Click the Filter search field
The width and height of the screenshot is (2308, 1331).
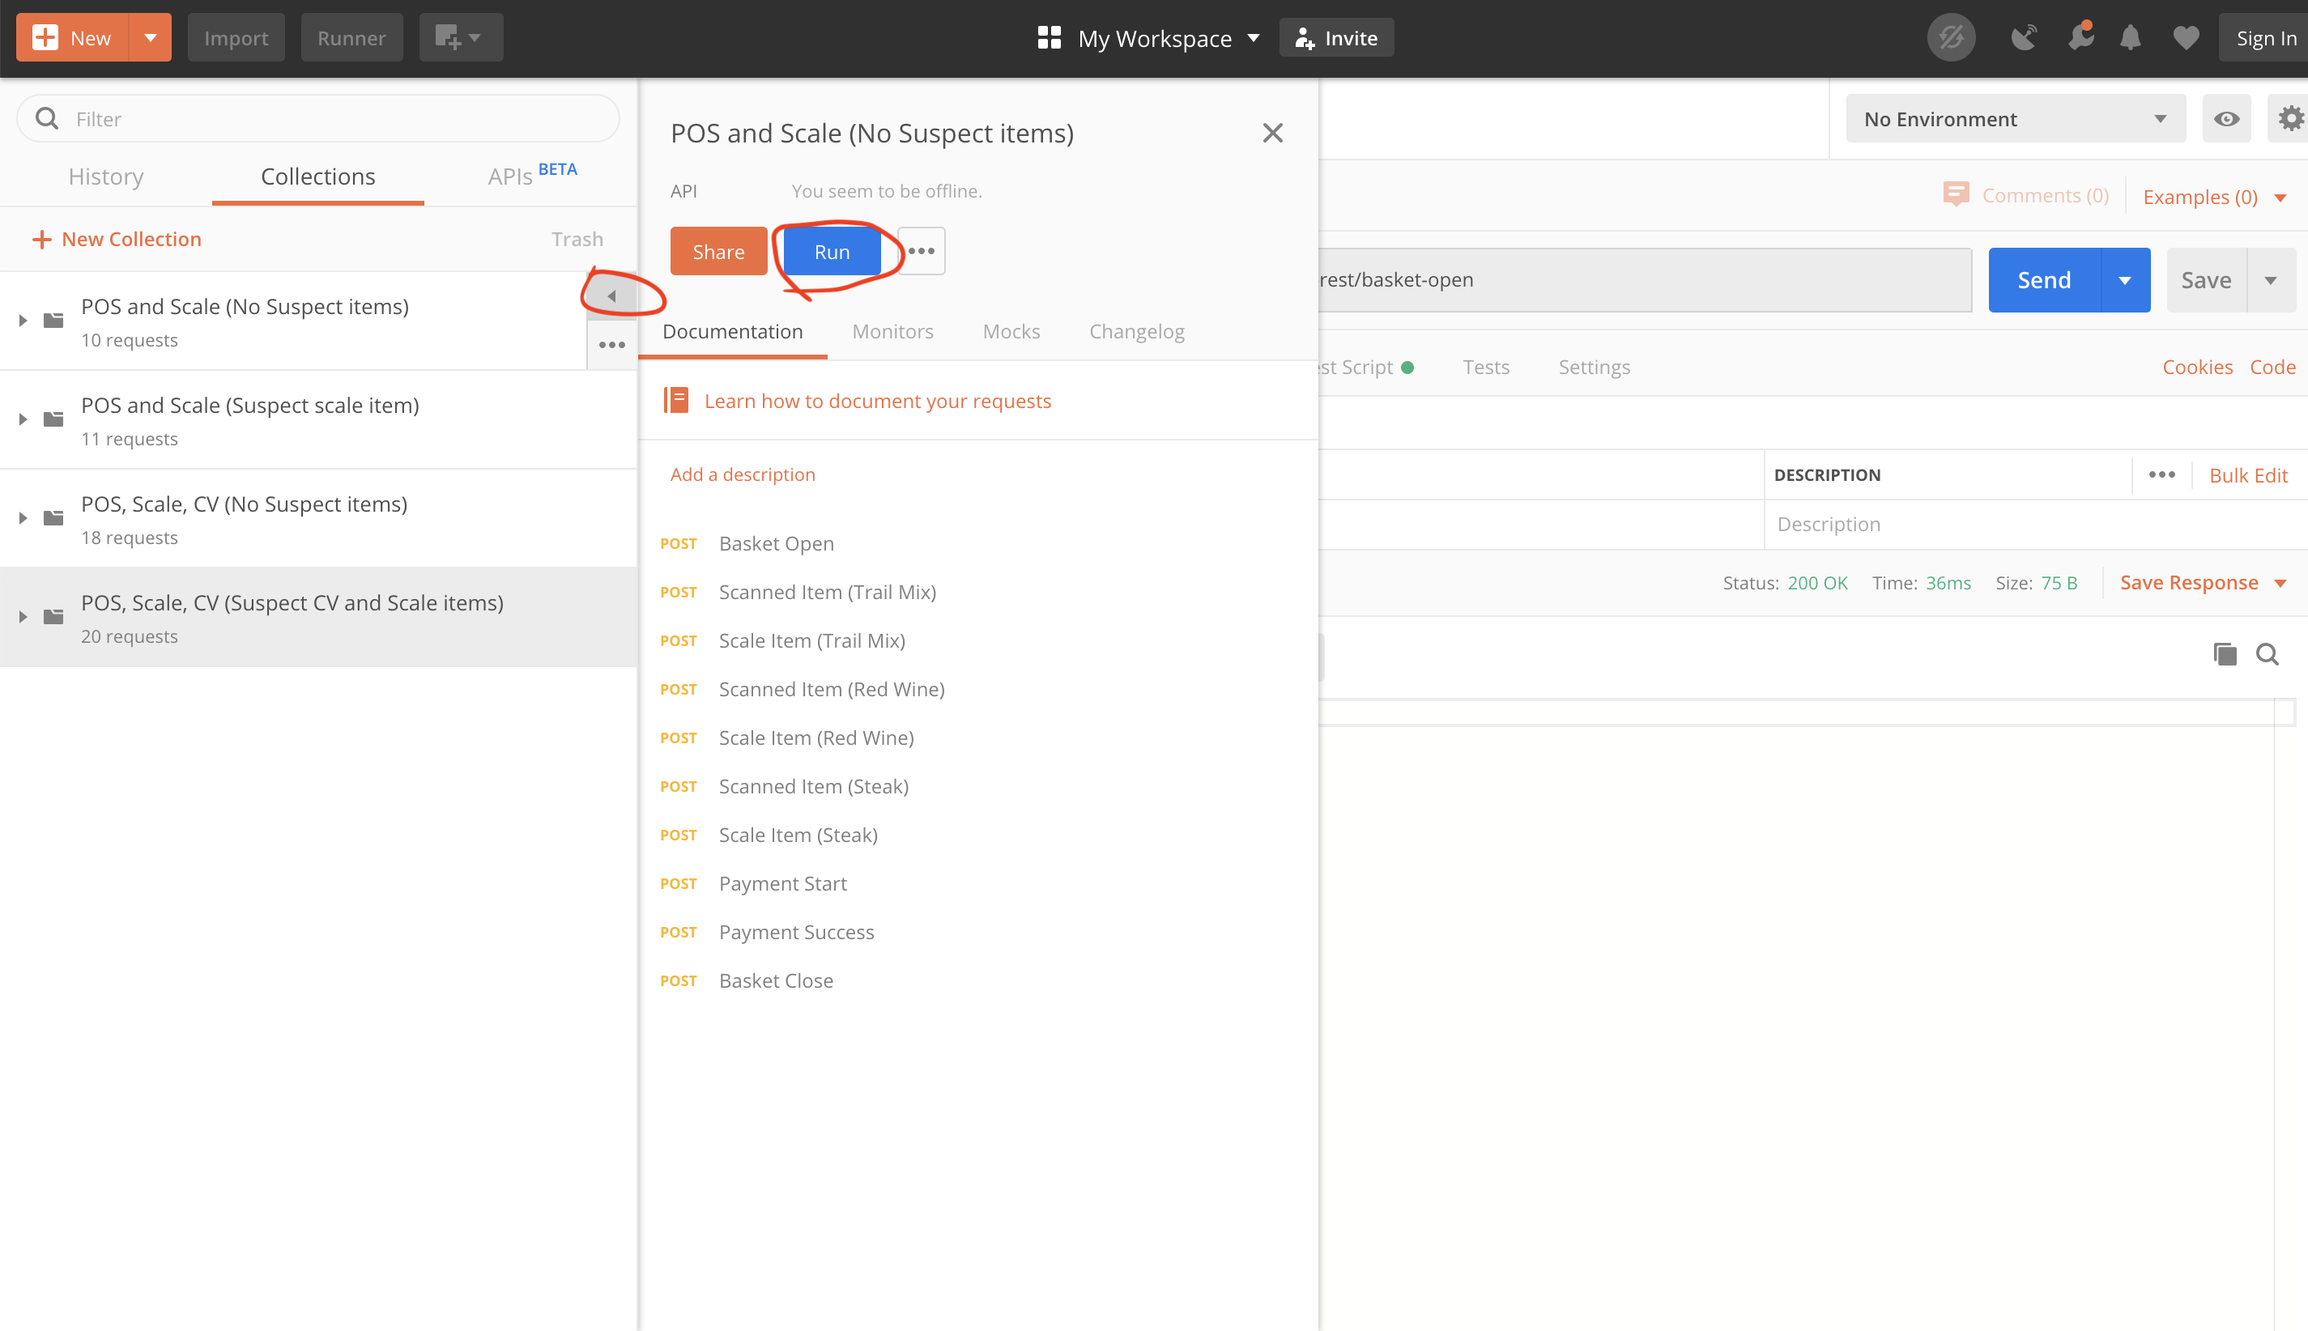[x=318, y=118]
